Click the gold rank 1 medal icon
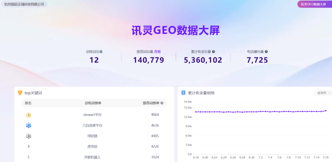 [29, 115]
